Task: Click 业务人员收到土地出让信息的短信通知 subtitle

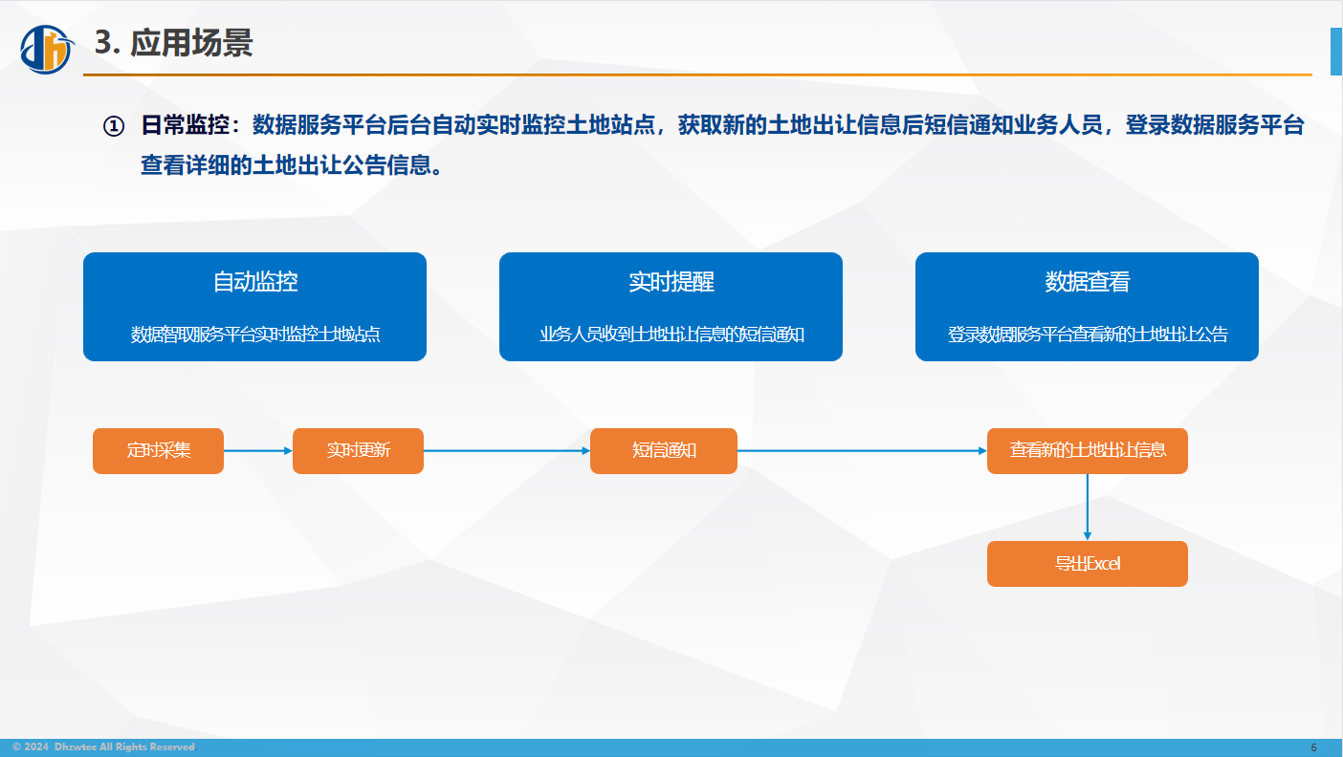Action: pos(671,335)
